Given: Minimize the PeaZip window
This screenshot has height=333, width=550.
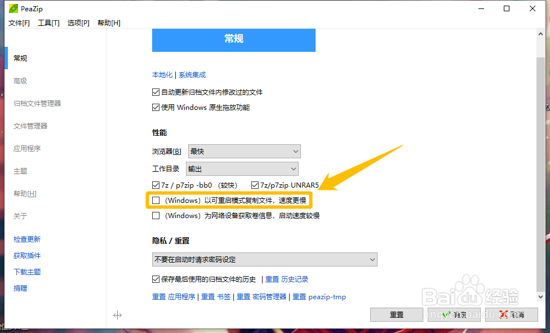Looking at the screenshot, I should pos(481,8).
